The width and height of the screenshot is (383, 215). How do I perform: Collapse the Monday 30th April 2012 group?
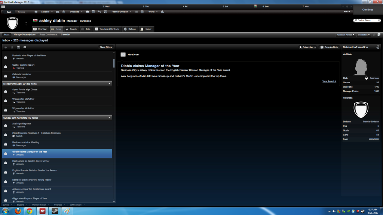[x=109, y=84]
